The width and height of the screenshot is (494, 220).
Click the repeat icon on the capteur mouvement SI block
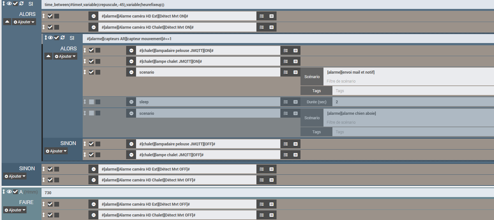(x=63, y=38)
